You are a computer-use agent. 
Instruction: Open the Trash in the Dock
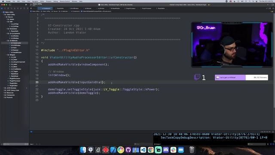pos(192,150)
